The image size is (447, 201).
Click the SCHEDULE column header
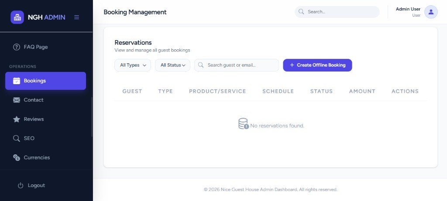pos(278,92)
